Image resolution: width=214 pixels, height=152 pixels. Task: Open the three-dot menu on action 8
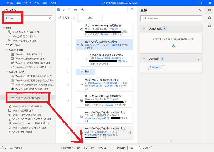(130, 133)
